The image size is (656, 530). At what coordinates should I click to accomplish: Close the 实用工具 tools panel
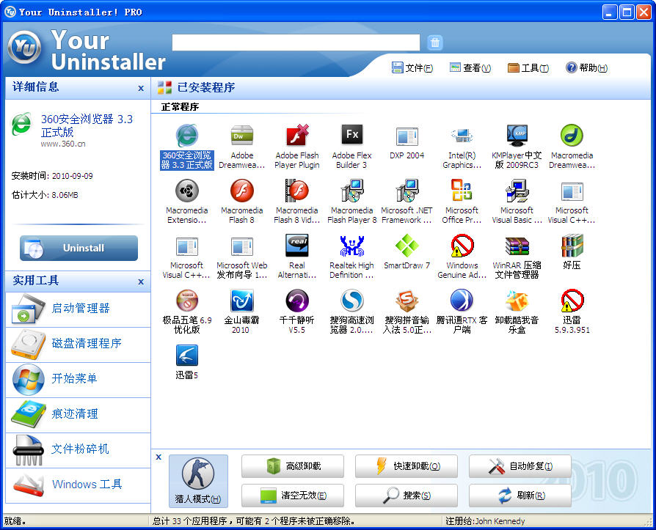click(x=141, y=281)
